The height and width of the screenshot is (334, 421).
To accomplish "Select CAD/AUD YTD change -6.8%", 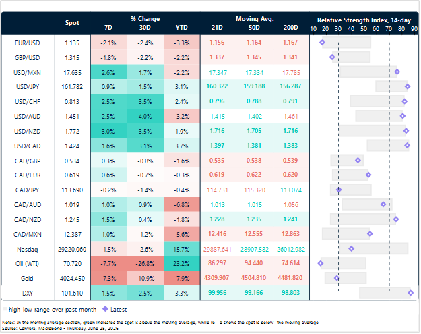I will pos(182,205).
